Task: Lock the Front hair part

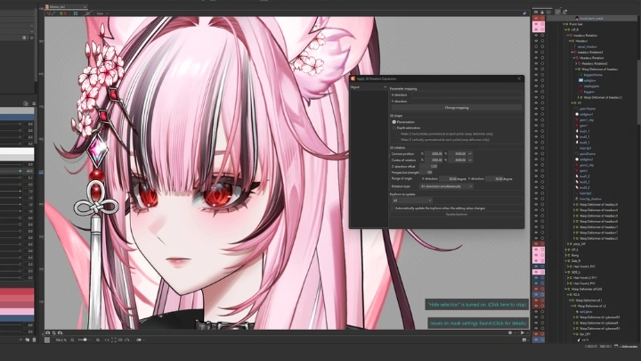Action: point(542,24)
